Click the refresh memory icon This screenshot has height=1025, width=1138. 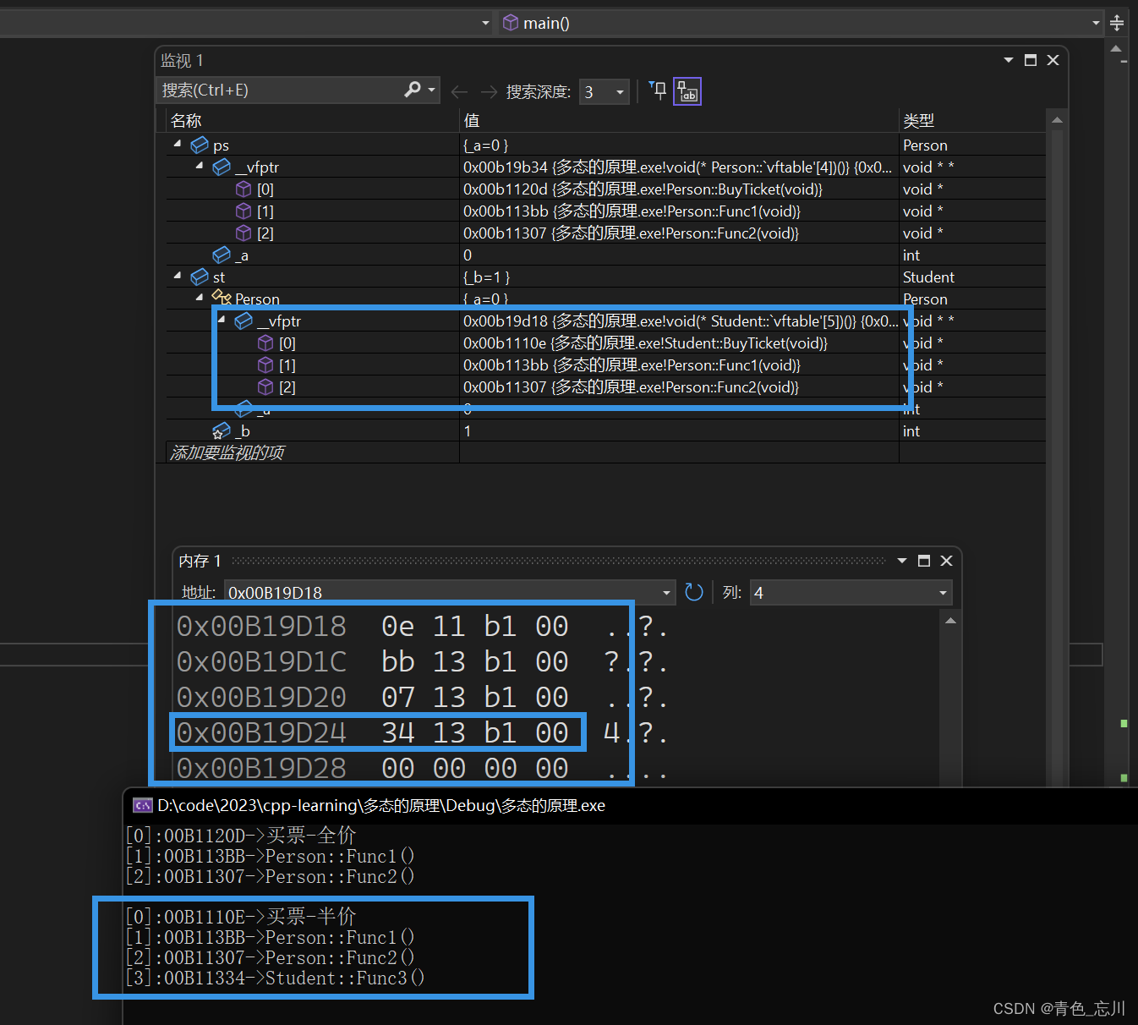coord(694,592)
